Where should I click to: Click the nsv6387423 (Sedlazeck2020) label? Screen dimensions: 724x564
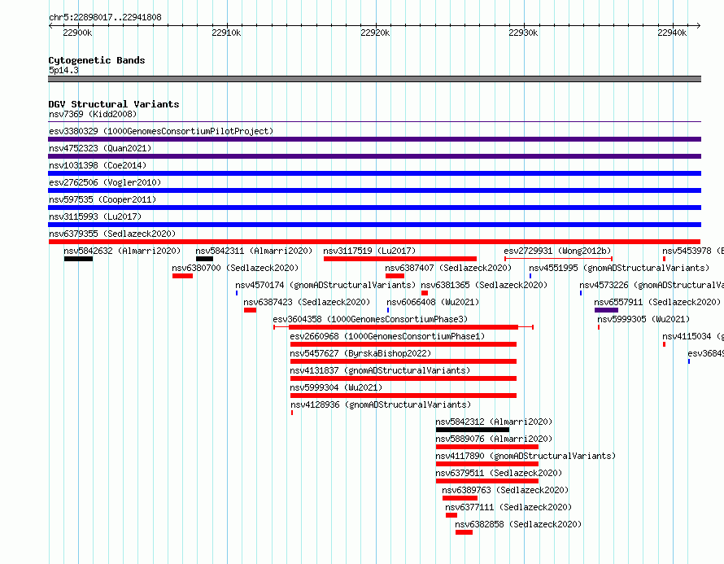pos(307,302)
